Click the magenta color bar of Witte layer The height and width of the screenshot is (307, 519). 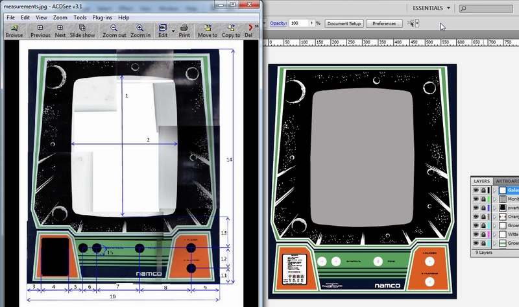[x=489, y=234]
